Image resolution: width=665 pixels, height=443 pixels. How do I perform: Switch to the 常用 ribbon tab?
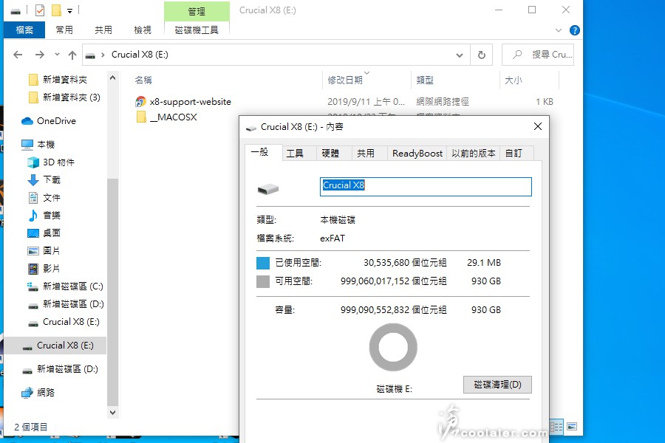point(64,30)
